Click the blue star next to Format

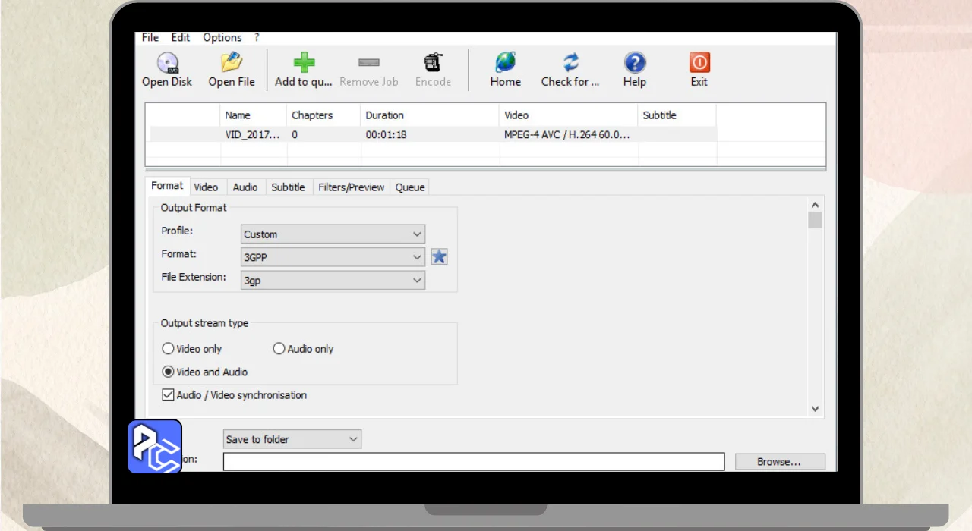tap(439, 257)
